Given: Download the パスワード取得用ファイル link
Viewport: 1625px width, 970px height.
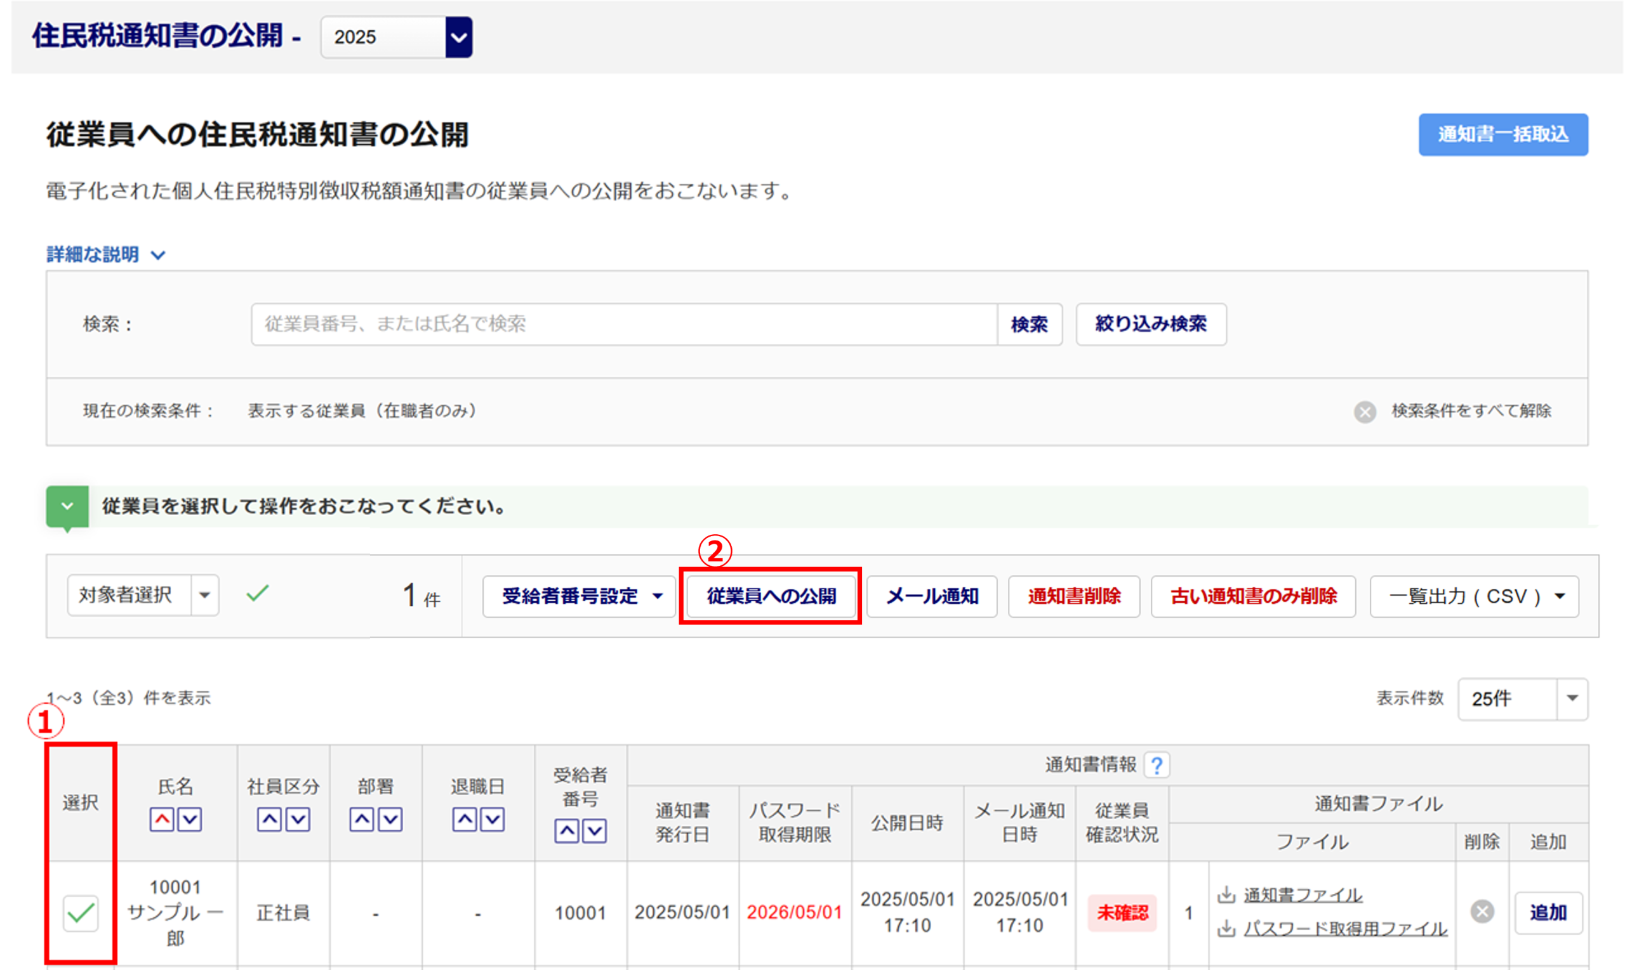Looking at the screenshot, I should [x=1344, y=929].
